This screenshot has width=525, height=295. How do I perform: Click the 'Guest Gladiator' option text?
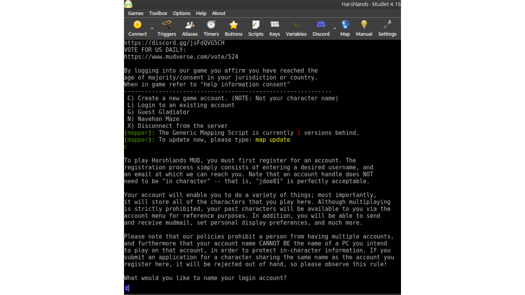pos(164,112)
